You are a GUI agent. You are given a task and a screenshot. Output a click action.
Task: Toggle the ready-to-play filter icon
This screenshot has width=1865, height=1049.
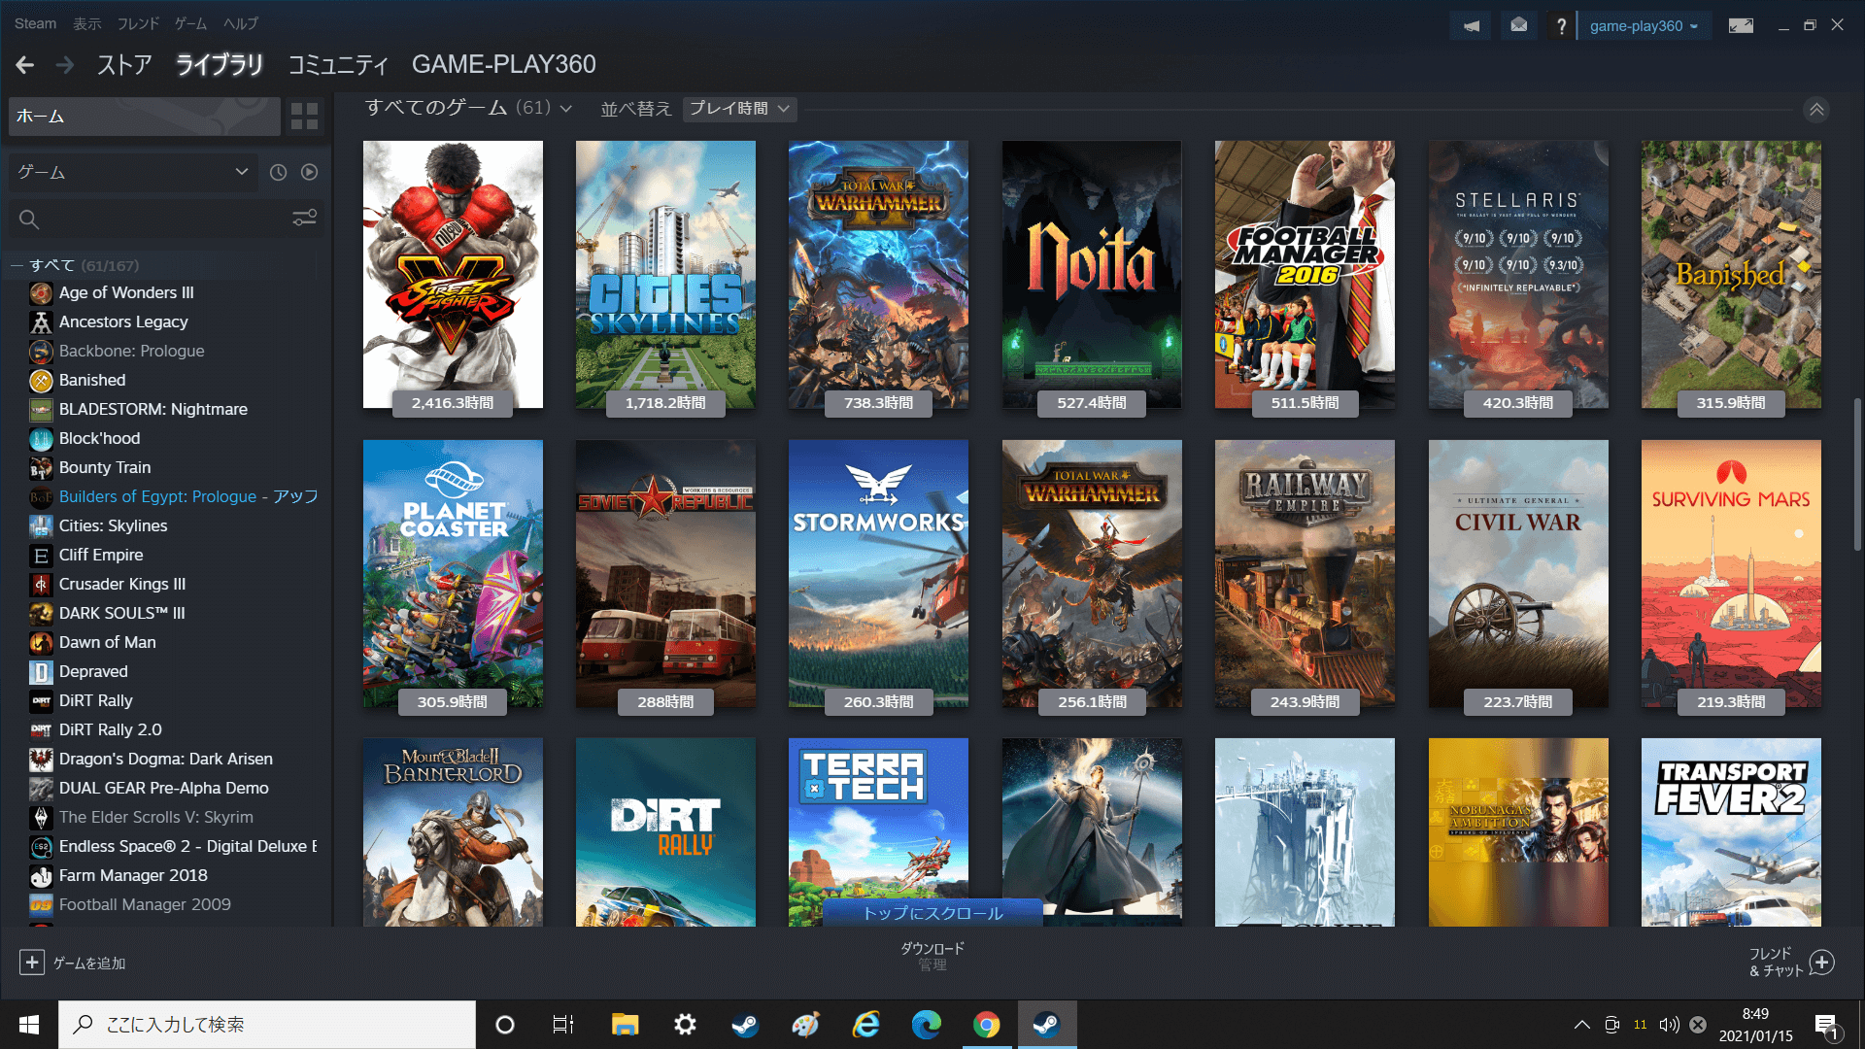coord(309,172)
